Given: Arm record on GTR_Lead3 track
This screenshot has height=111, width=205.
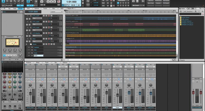Looking at the screenshot, I should (49, 27).
